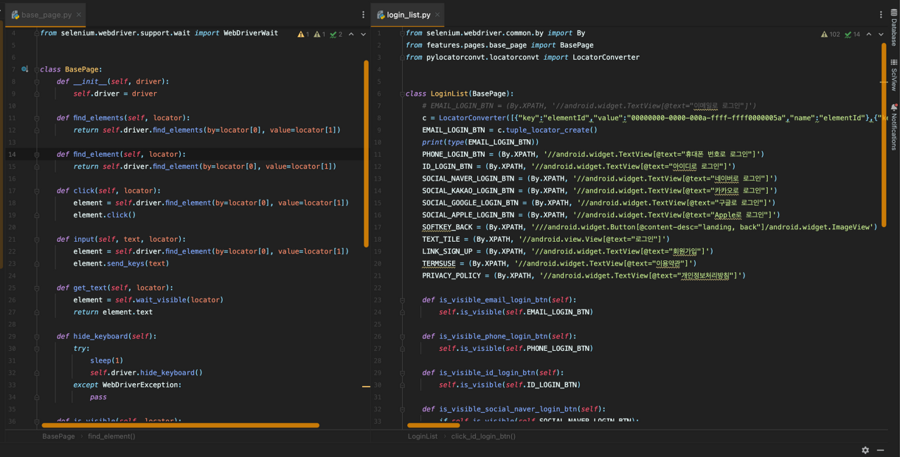The height and width of the screenshot is (457, 900).
Task: Click 'EMAIL_LOGIN_BTN = c.tuple_locator_create()' line
Action: pyautogui.click(x=510, y=130)
